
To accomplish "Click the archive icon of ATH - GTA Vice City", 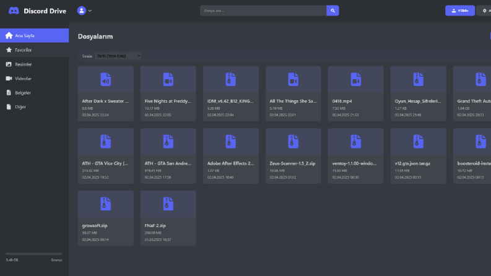I will point(105,142).
